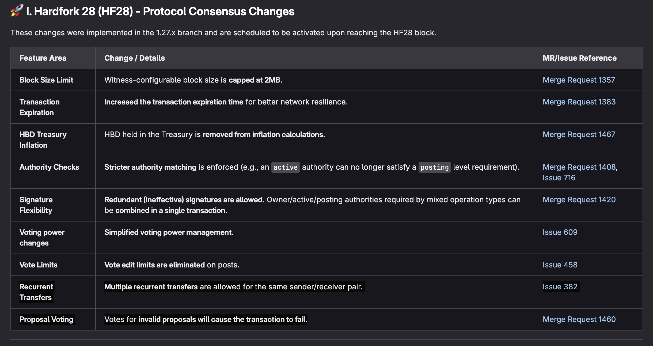Click the "Vote Limits" row label
The width and height of the screenshot is (653, 346).
pos(38,265)
